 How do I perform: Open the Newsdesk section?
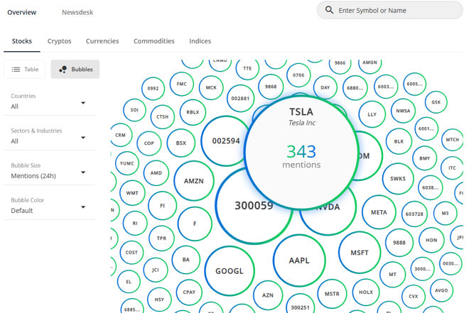77,12
